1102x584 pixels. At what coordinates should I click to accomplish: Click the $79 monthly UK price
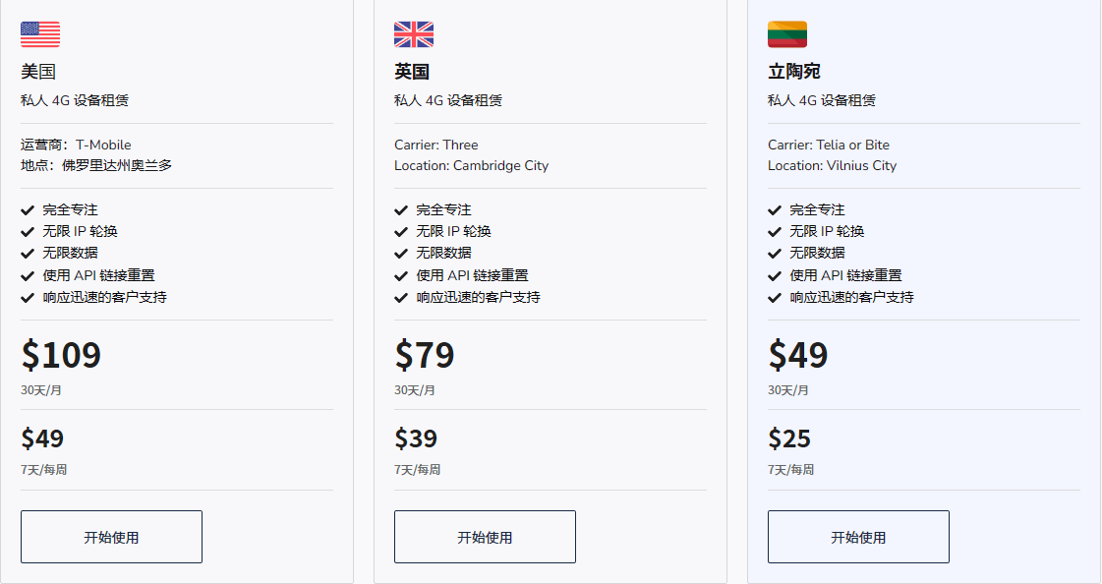(425, 355)
